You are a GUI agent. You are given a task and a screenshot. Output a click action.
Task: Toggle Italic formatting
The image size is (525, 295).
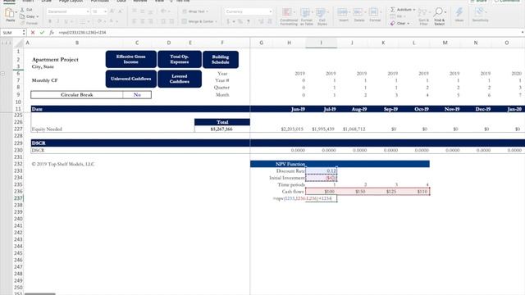pyautogui.click(x=58, y=21)
